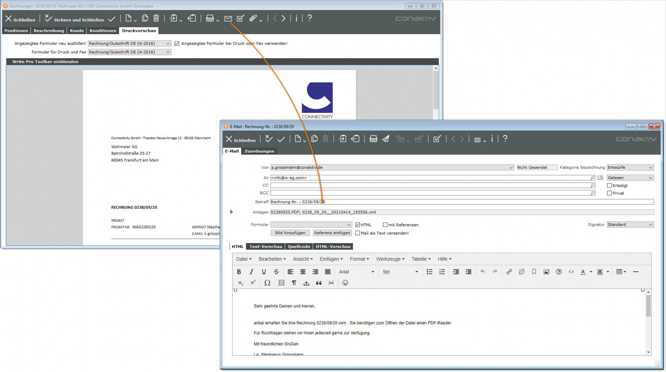Screen dimensions: 666x372
Task: Click the send paper-plane icon in email toolbar
Action: [x=386, y=139]
